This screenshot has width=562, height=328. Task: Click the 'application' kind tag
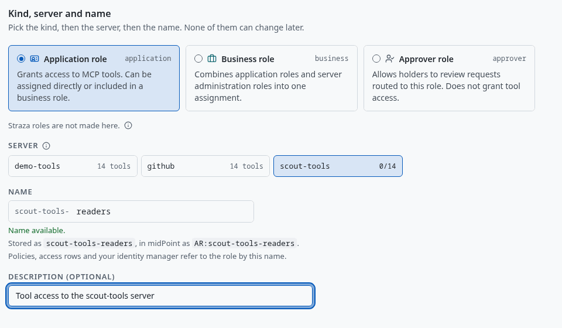pos(148,59)
